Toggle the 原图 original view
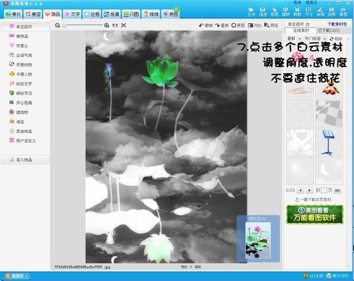This screenshot has width=354, height=281. pyautogui.click(x=238, y=25)
